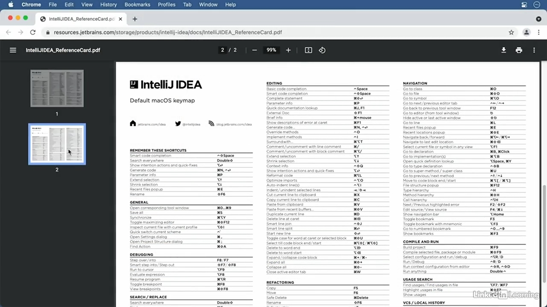The height and width of the screenshot is (307, 547).
Task: Reload the page
Action: 32,32
